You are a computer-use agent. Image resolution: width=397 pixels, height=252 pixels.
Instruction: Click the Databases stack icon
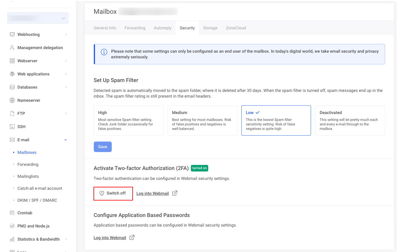[12, 87]
